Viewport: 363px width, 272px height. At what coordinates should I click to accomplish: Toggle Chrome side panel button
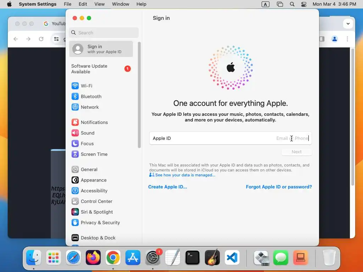(322, 39)
